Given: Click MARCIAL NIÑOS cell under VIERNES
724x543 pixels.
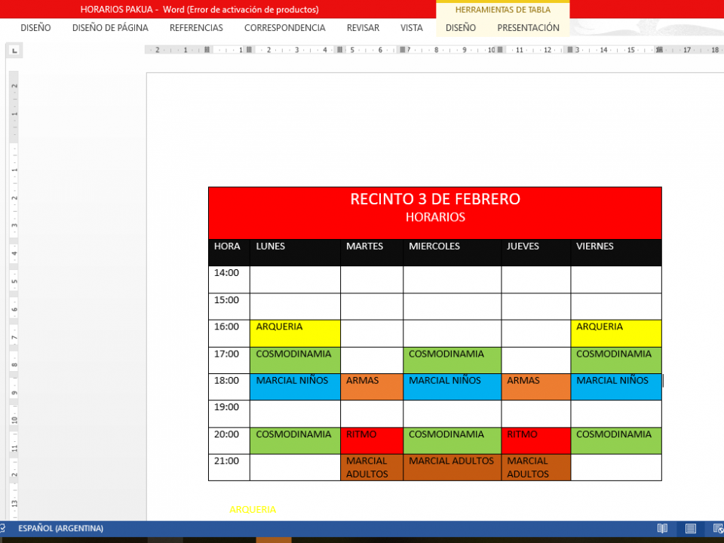Looking at the screenshot, I should tap(616, 386).
